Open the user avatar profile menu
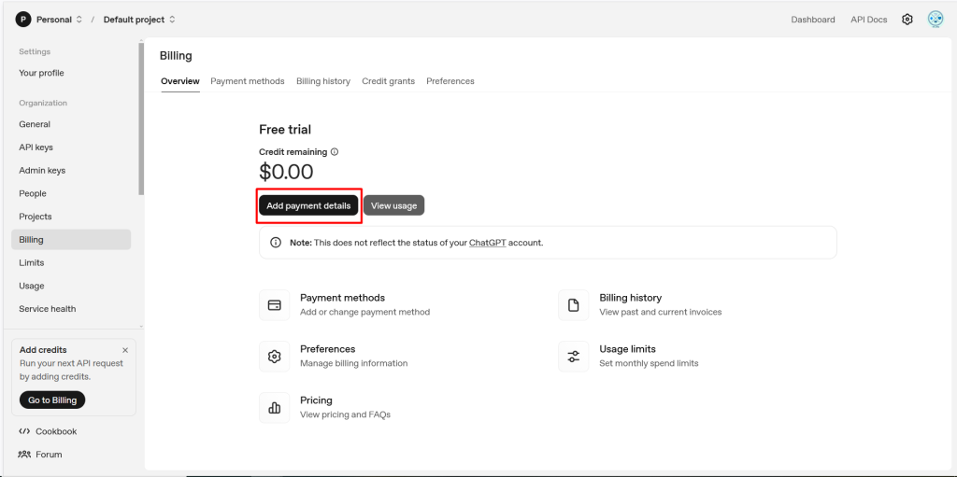 [x=935, y=20]
